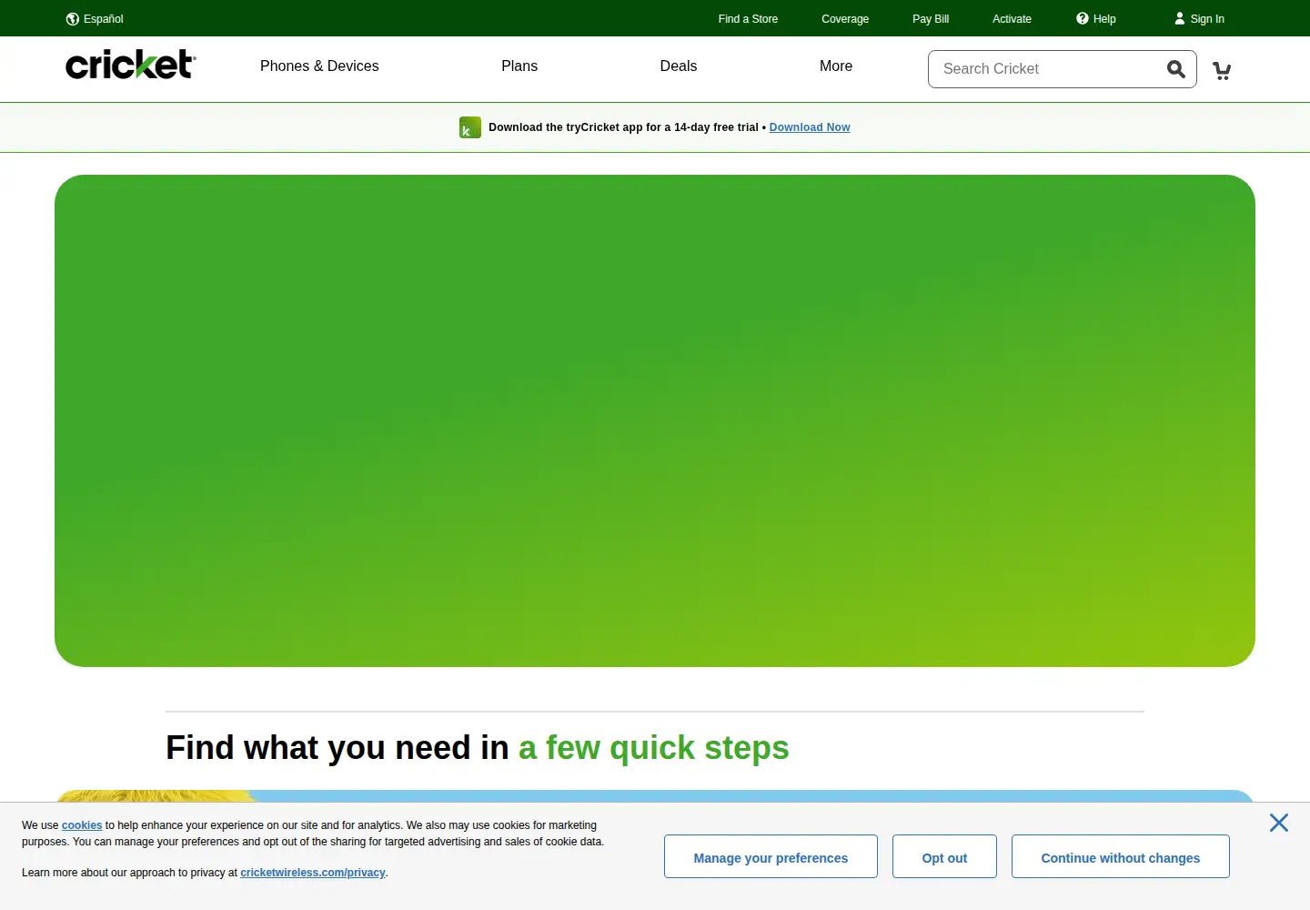Screen dimensions: 1310x910
Task: Close the cookie banner with the X
Action: pos(1279,823)
